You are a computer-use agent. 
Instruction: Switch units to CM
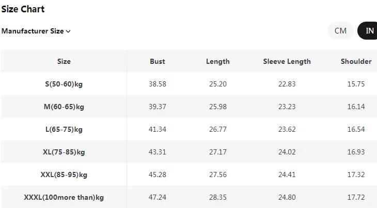pos(340,31)
